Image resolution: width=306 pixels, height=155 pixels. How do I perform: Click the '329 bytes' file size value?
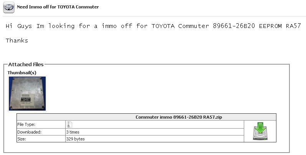point(75,139)
